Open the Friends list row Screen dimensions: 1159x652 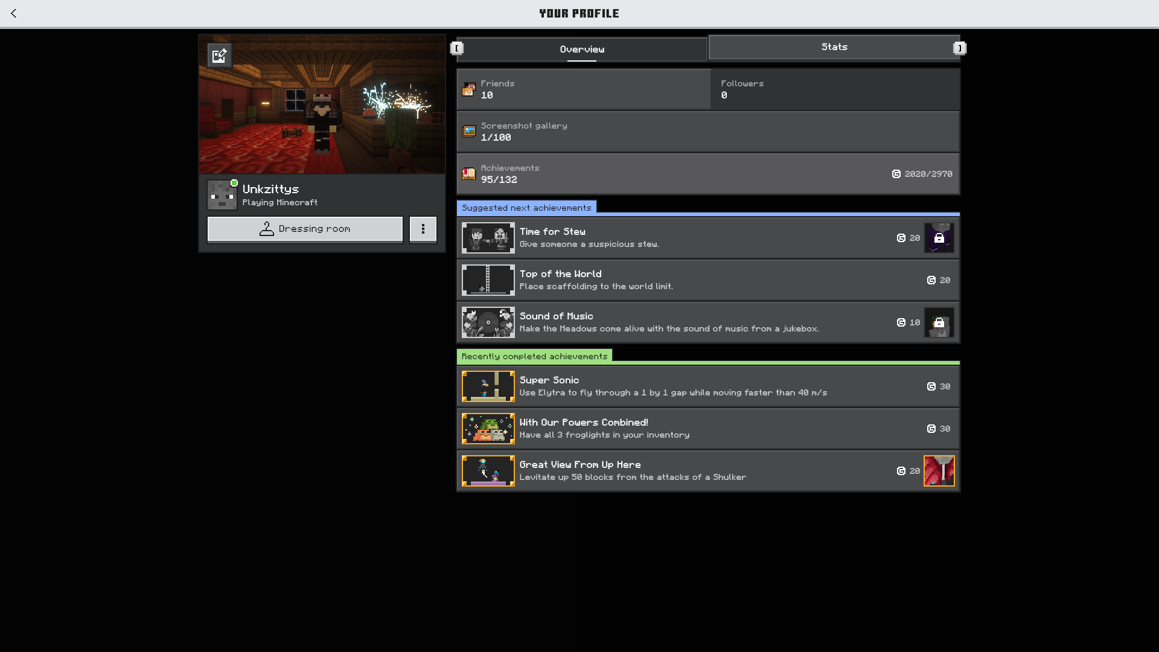pos(583,89)
